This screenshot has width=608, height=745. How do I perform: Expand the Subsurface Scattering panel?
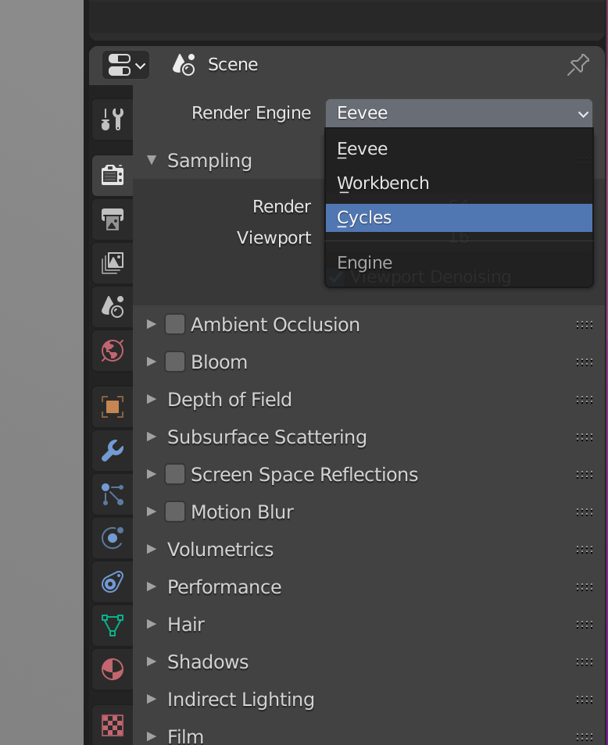pos(152,437)
